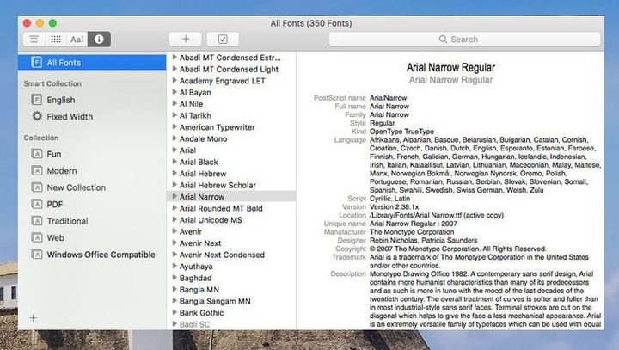This screenshot has height=350, width=619.
Task: Expand the Arial Unicode MS family
Action: pos(175,219)
